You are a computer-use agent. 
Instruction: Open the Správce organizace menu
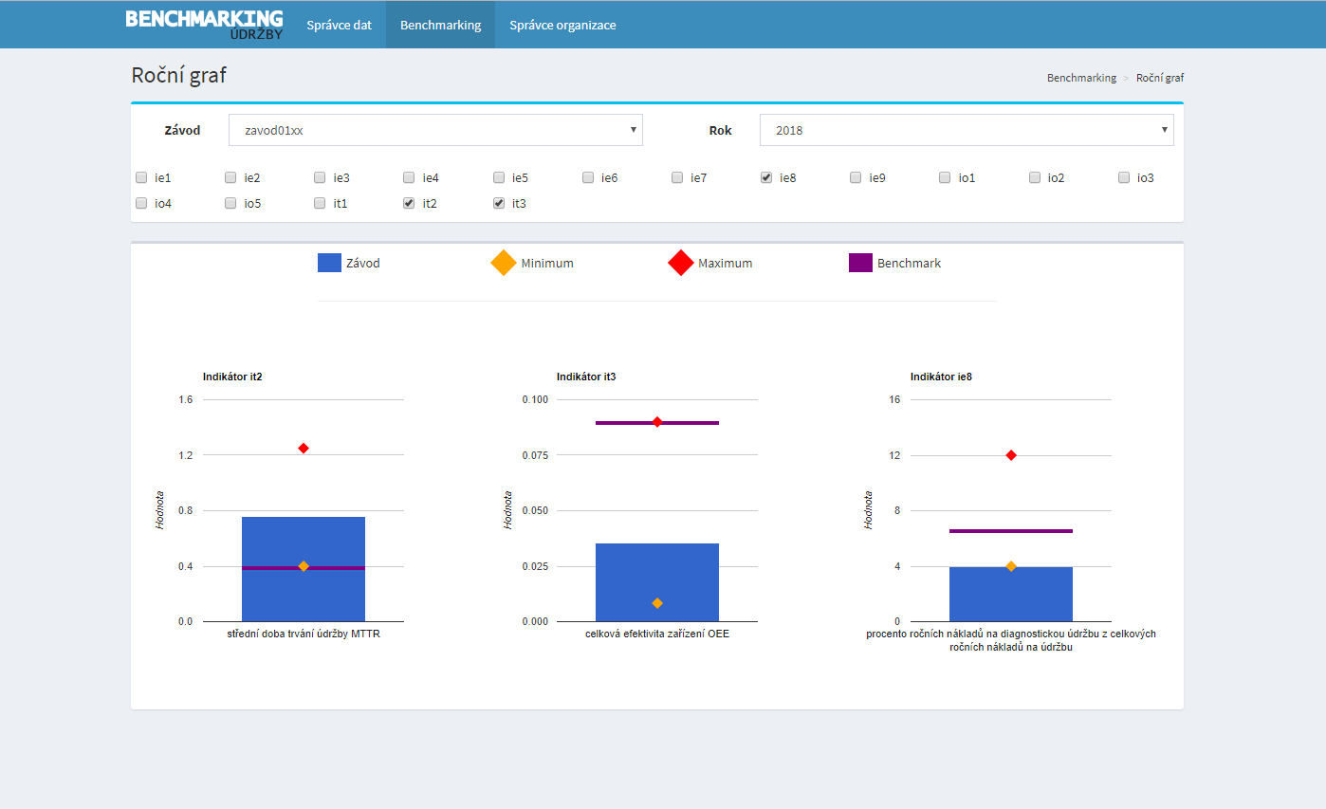pyautogui.click(x=562, y=25)
